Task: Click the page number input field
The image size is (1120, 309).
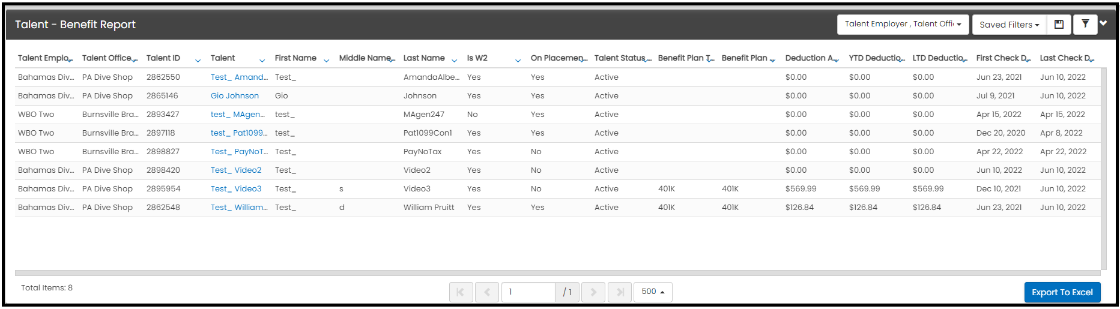Action: tap(528, 292)
